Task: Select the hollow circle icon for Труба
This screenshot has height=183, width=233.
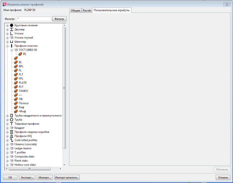Action: tap(12, 120)
